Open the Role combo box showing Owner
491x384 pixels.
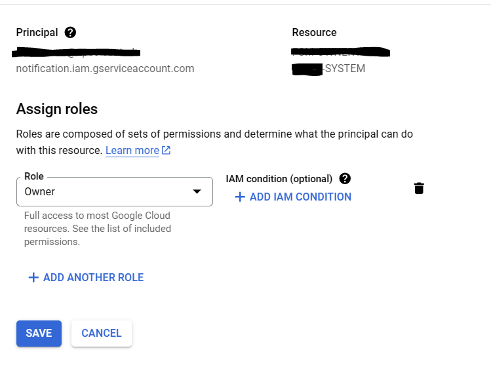tap(115, 191)
